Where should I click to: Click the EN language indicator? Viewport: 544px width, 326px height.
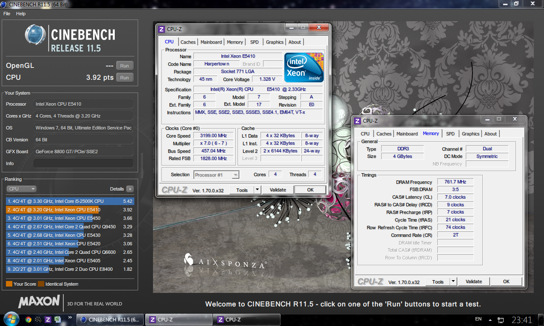pyautogui.click(x=478, y=319)
